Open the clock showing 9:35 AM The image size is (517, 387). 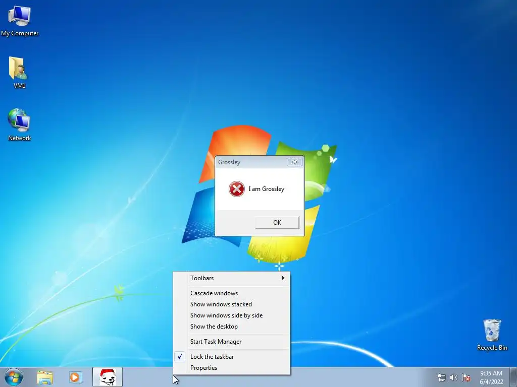tap(491, 377)
